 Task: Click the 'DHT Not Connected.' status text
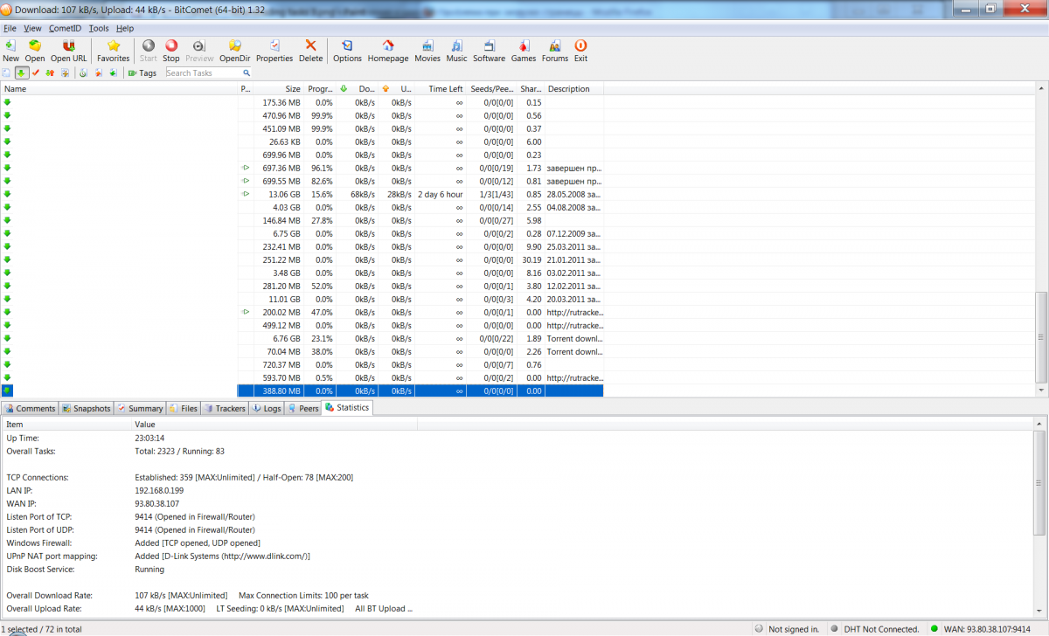tap(881, 629)
